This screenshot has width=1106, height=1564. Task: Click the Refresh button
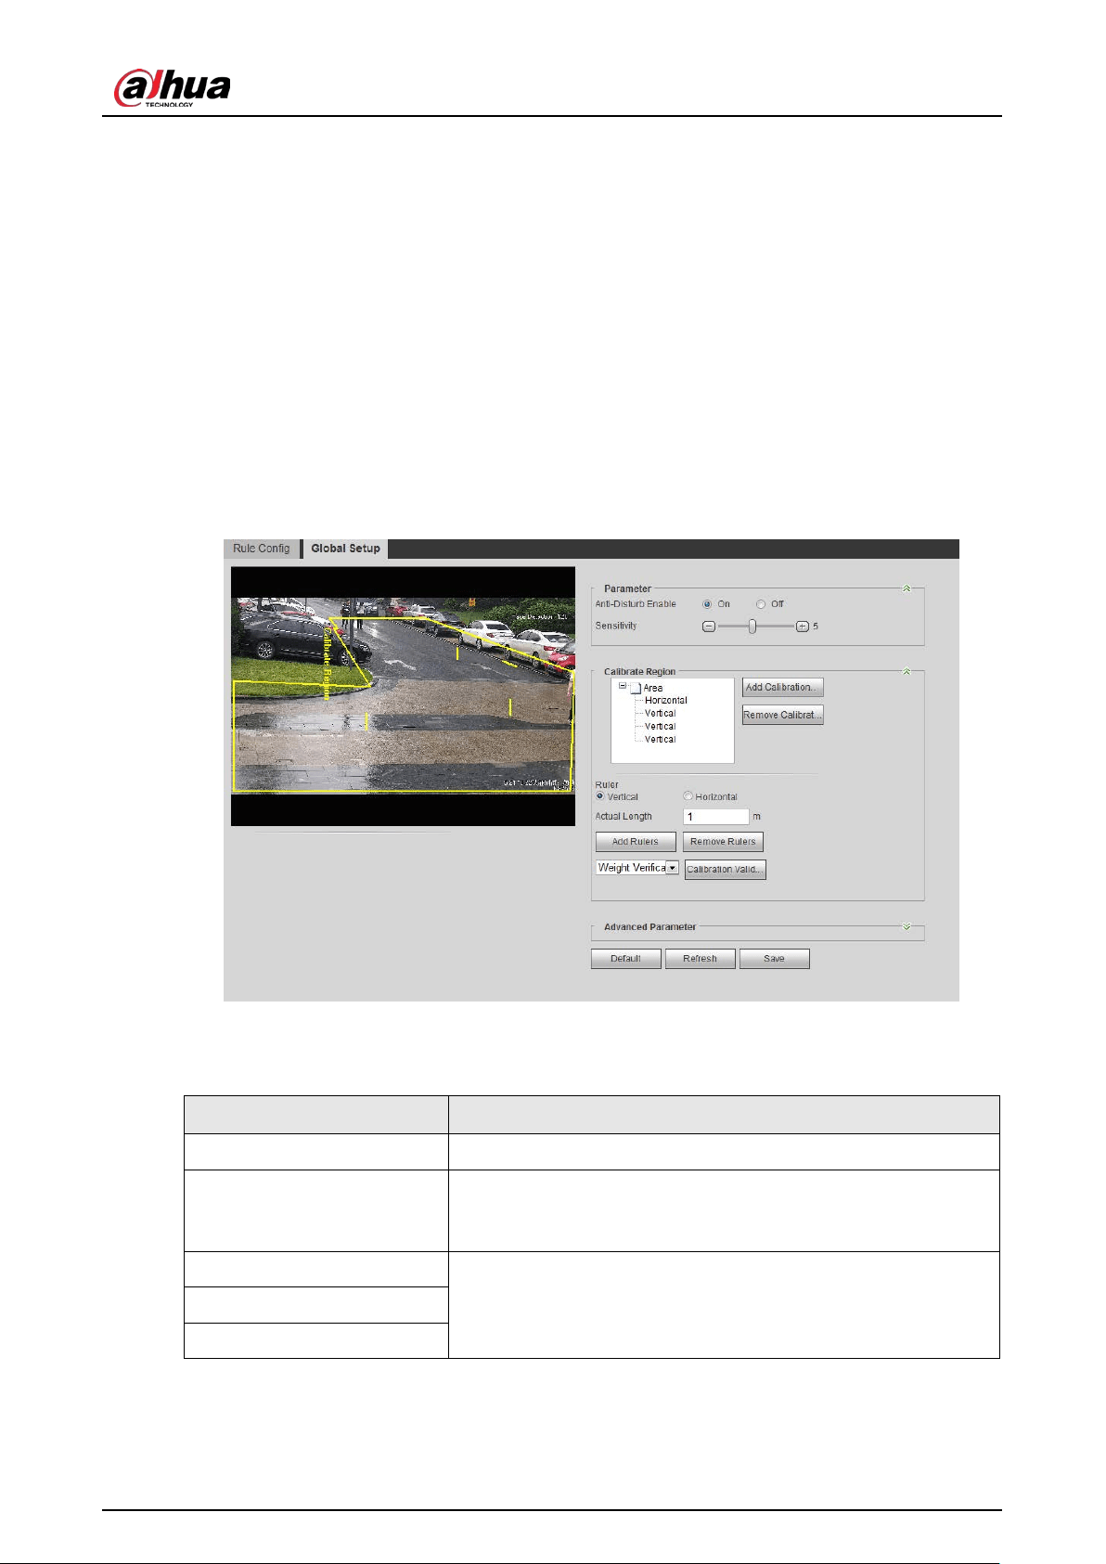tap(701, 959)
